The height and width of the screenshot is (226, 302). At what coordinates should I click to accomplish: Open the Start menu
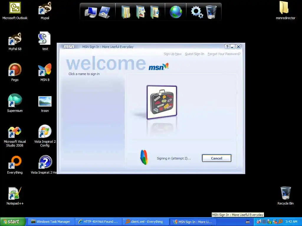tap(13, 222)
